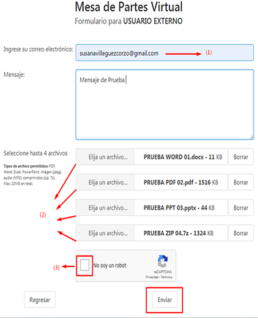Click the 'Seleccione hasta 4 archivos' label
The width and height of the screenshot is (258, 318).
pyautogui.click(x=36, y=153)
